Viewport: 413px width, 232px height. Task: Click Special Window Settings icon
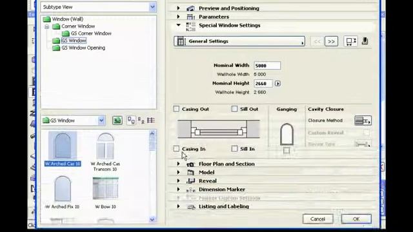191,26
